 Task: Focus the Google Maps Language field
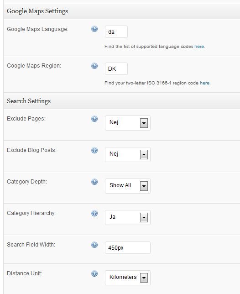[x=116, y=32]
